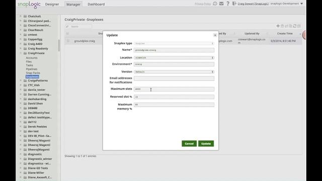Image resolution: width=322 pixels, height=181 pixels.
Task: Expand the Derek Peebles folder
Action: coord(21,127)
